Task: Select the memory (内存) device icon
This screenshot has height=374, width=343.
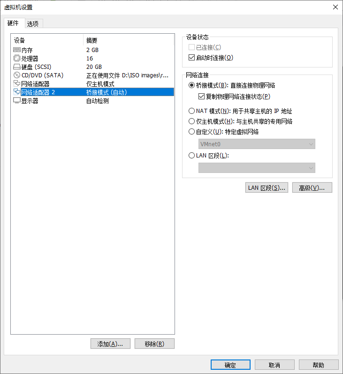Action: click(17, 50)
